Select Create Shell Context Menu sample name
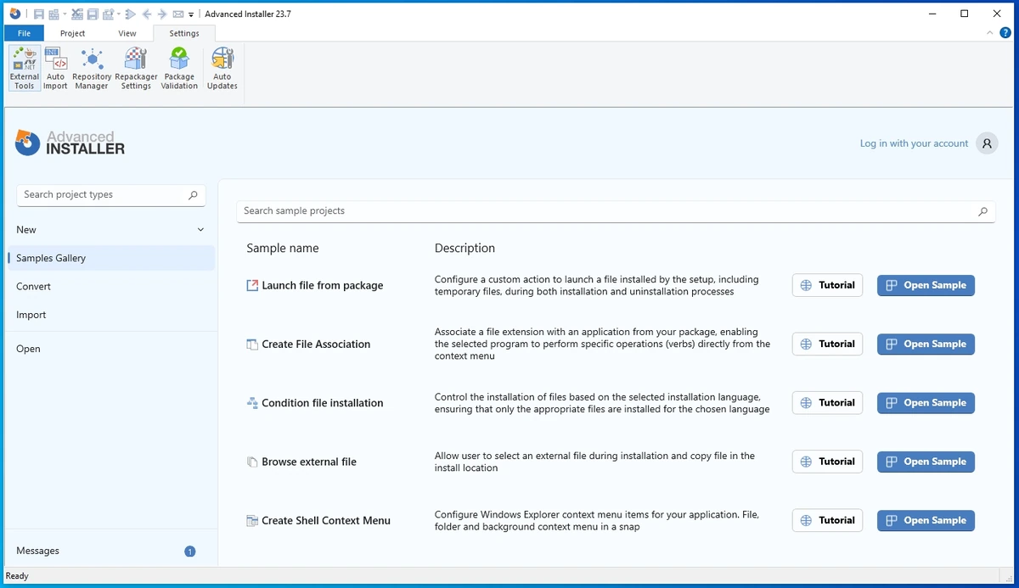This screenshot has height=588, width=1019. (326, 521)
